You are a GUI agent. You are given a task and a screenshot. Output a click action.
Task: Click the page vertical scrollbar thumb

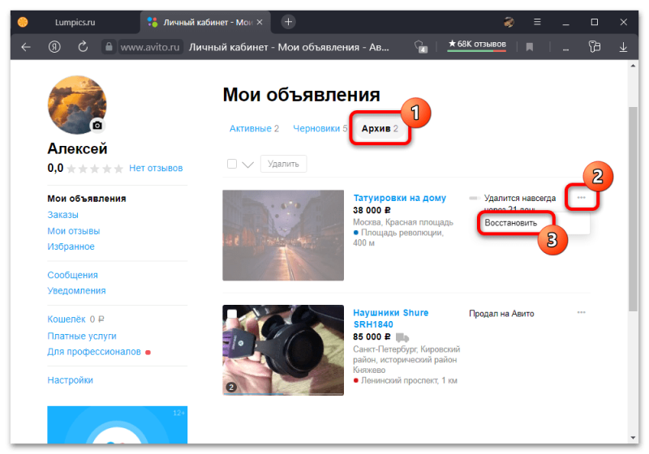633,209
